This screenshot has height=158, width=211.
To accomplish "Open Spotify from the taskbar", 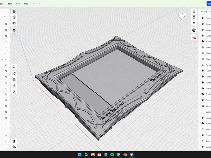I will tap(112, 155).
